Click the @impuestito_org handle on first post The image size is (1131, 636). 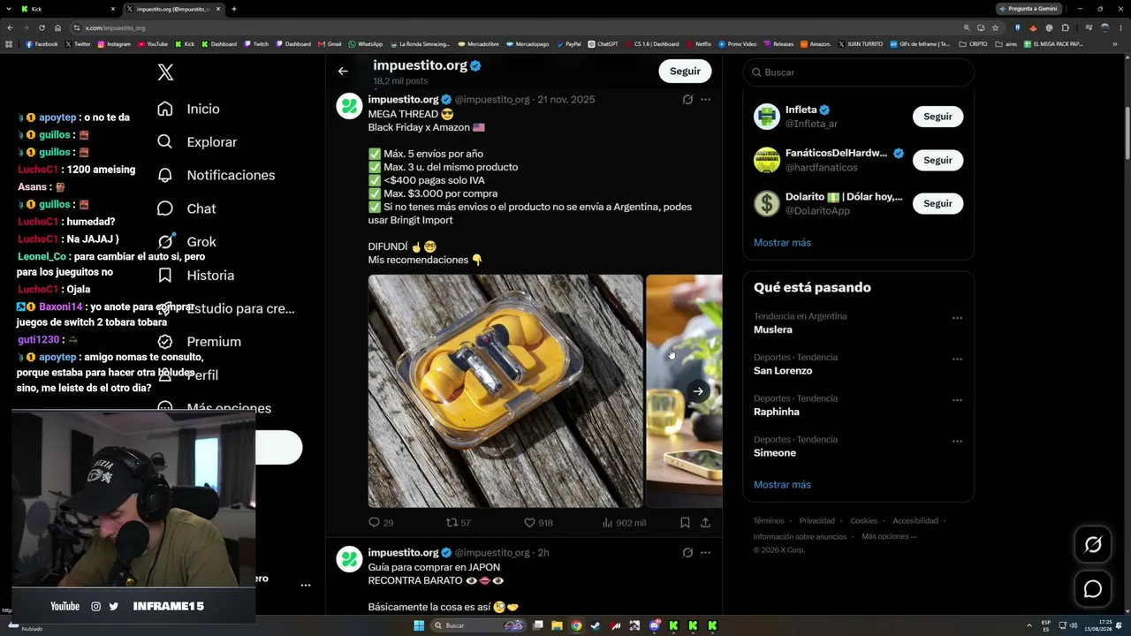click(x=492, y=100)
